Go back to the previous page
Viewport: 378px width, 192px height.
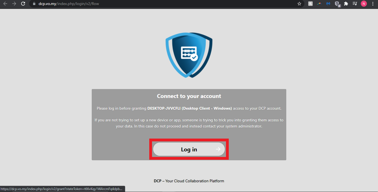[5, 4]
